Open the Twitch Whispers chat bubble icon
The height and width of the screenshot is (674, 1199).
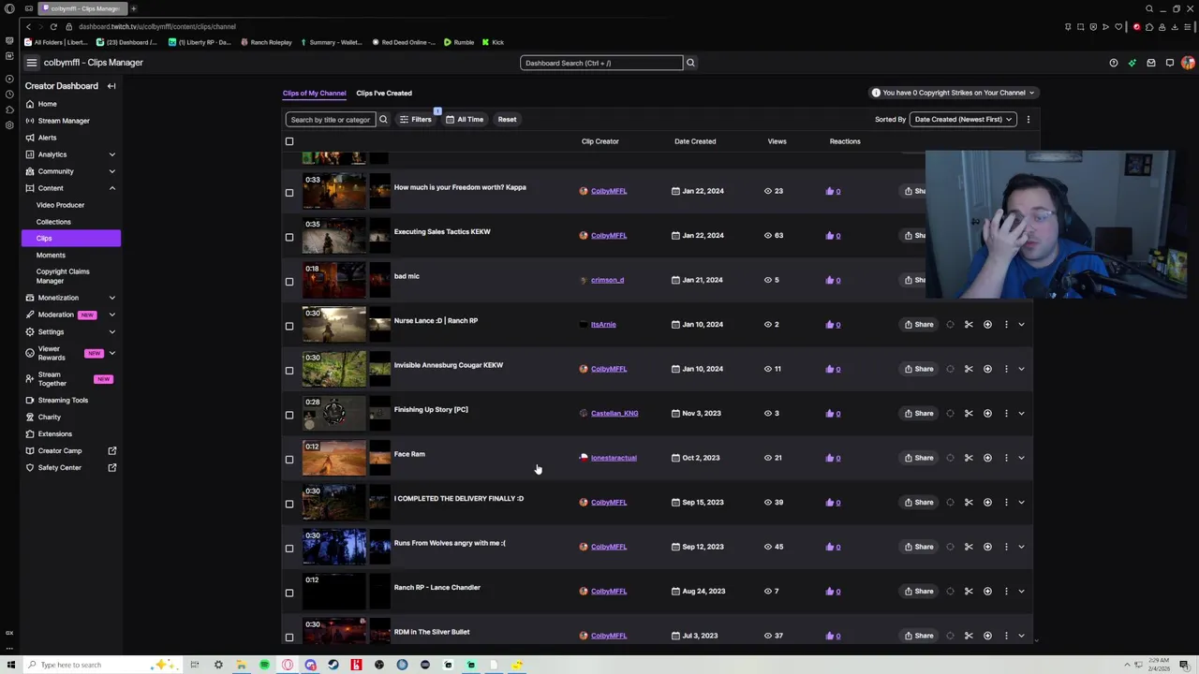point(1170,63)
